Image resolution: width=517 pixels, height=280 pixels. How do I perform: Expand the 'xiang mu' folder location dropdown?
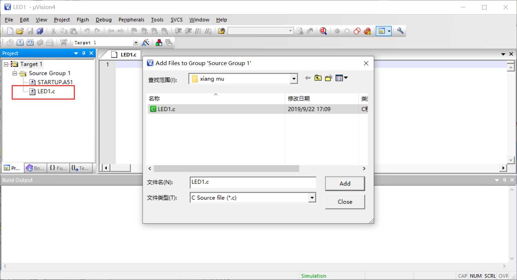click(x=294, y=79)
